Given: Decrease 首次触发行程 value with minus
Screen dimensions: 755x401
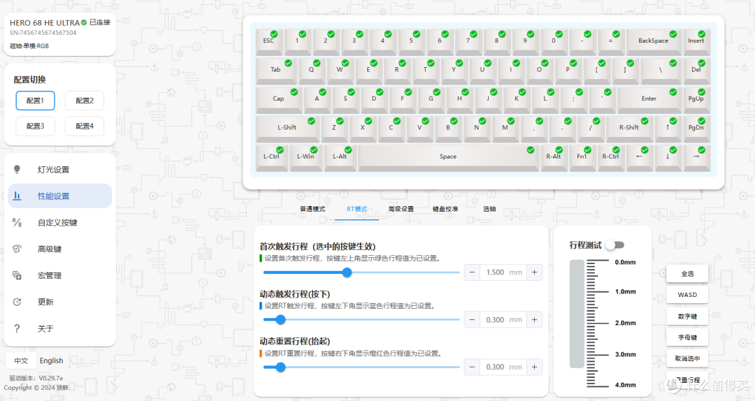Looking at the screenshot, I should [x=472, y=272].
